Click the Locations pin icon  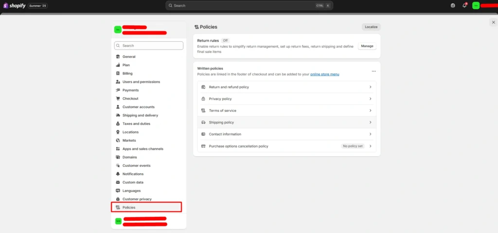pyautogui.click(x=118, y=132)
